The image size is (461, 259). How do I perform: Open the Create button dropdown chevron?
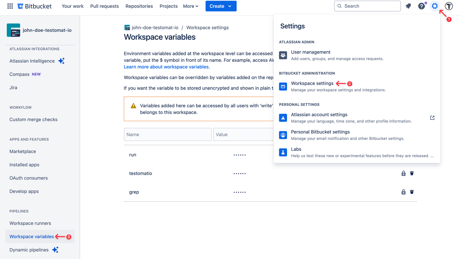[229, 6]
